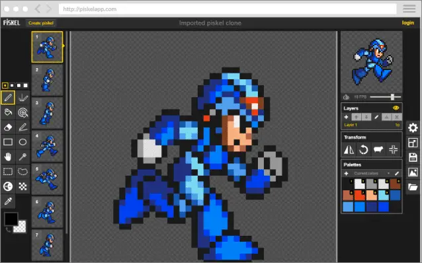Toggle onion skin next to FPS

coord(346,97)
